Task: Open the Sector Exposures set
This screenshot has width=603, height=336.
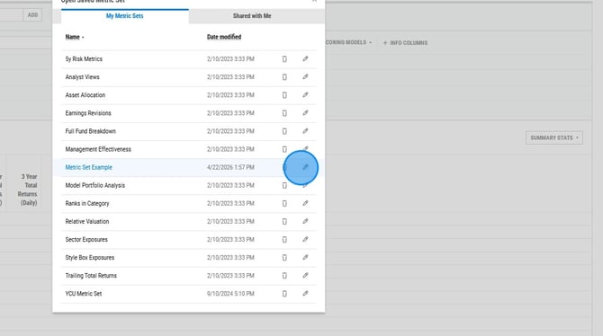Action: tap(86, 240)
